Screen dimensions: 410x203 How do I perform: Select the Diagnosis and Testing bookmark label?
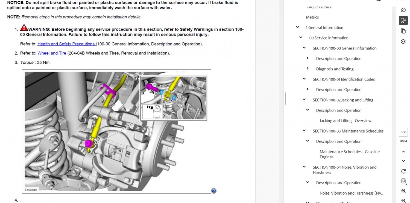point(335,69)
